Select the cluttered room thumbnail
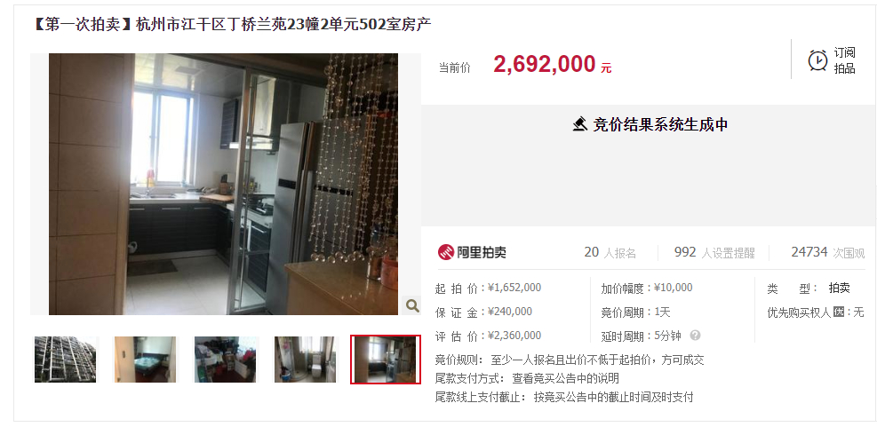Viewport: 877px width, 427px height. tap(226, 360)
